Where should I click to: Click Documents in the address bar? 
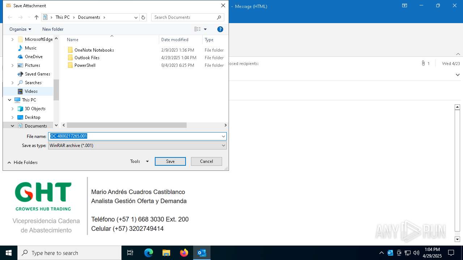89,17
